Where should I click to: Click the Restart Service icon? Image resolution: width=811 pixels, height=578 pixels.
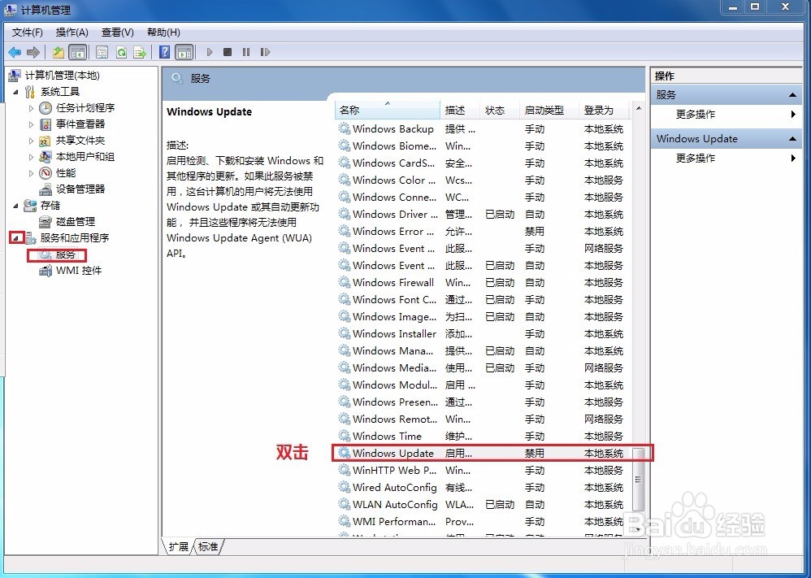[x=265, y=52]
